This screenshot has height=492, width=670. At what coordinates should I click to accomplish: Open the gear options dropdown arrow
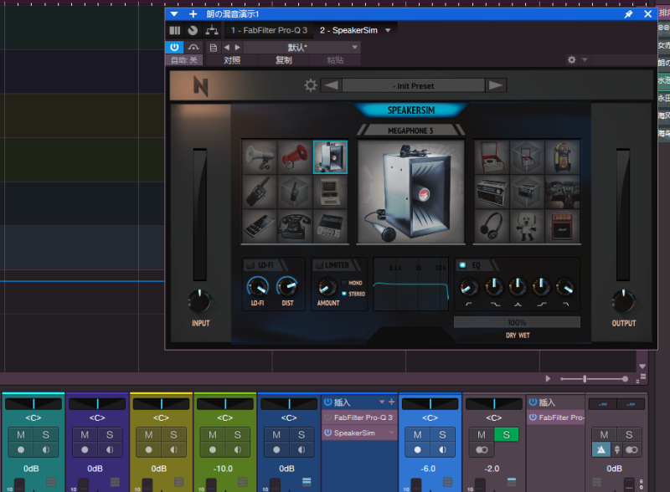pyautogui.click(x=585, y=60)
